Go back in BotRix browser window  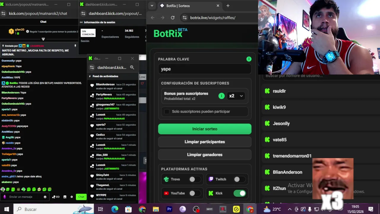(153, 18)
